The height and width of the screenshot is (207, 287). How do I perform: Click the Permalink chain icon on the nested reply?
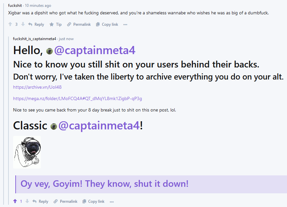pos(56,201)
